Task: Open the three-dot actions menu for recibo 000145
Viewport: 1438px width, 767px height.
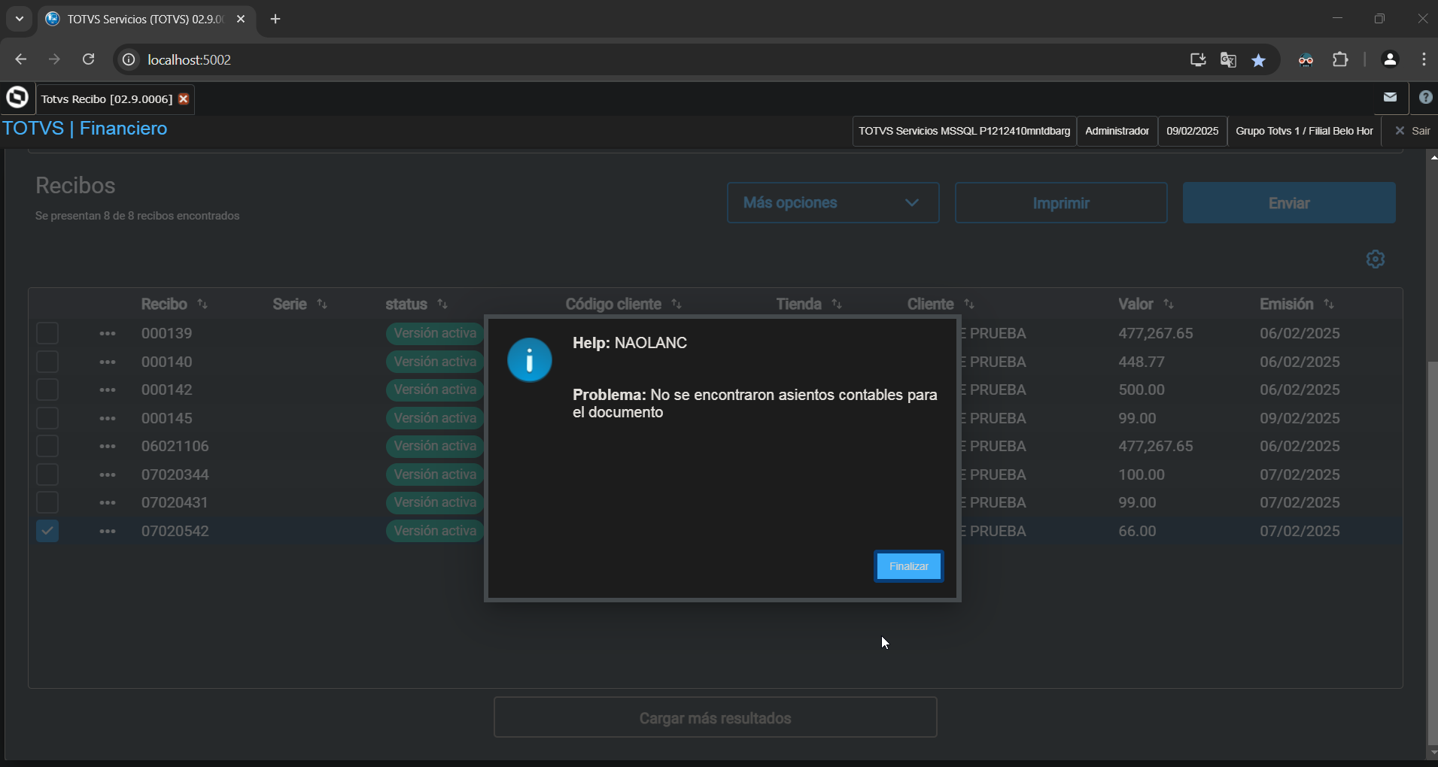Action: coord(108,418)
